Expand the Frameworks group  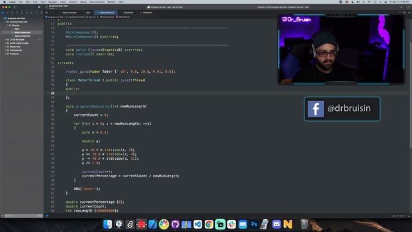tap(5, 50)
